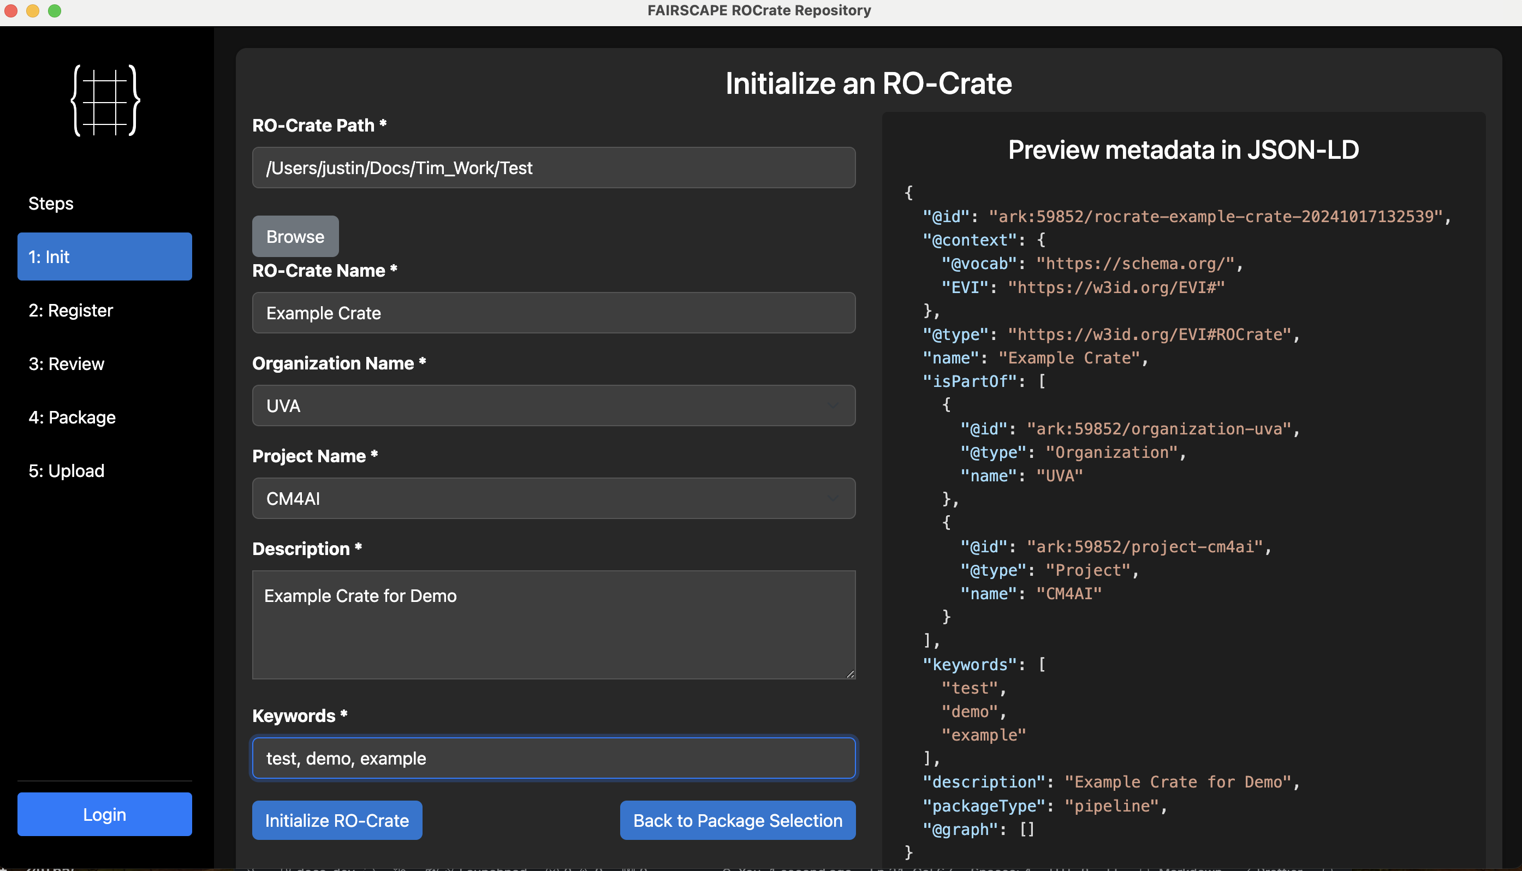
Task: Open the Organization Name dropdown
Action: pyautogui.click(x=554, y=405)
